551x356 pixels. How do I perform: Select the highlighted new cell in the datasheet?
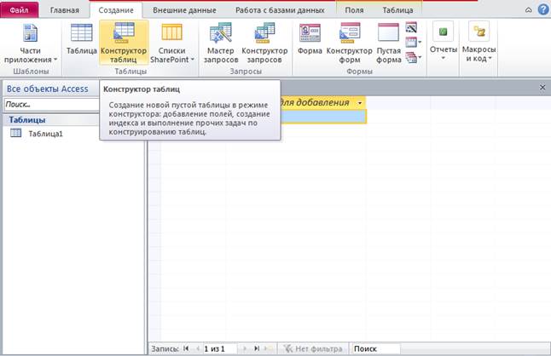[x=323, y=117]
